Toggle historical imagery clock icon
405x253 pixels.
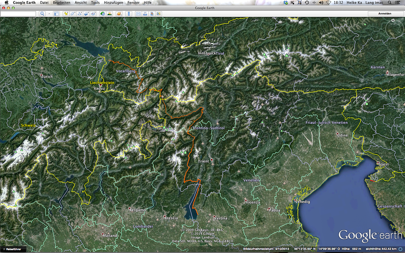coord(102,14)
